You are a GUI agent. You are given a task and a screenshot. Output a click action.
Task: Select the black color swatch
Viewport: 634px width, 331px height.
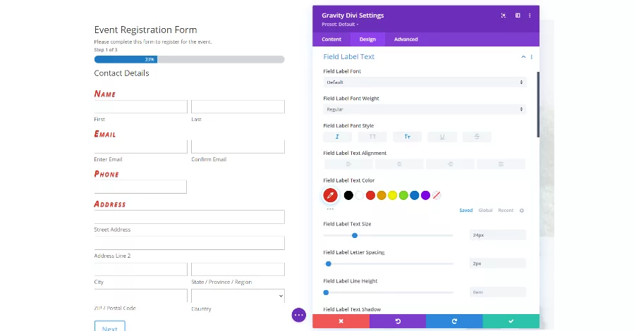coord(348,195)
